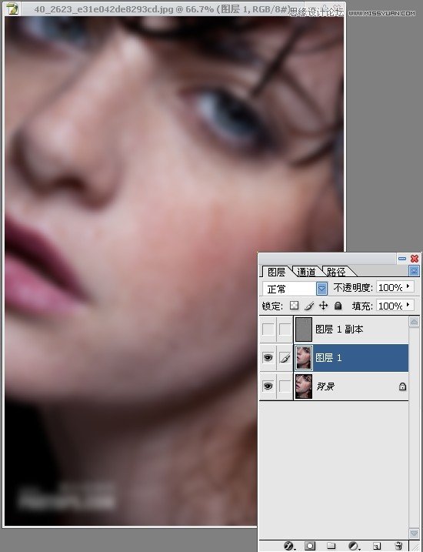Create new fill or adjustment layer

point(353,546)
